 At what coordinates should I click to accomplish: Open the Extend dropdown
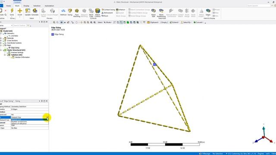click(174, 22)
